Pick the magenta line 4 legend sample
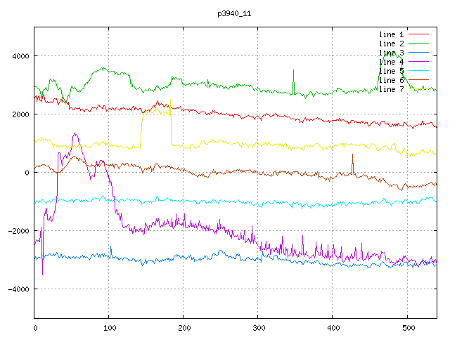The image size is (450, 337). point(420,62)
